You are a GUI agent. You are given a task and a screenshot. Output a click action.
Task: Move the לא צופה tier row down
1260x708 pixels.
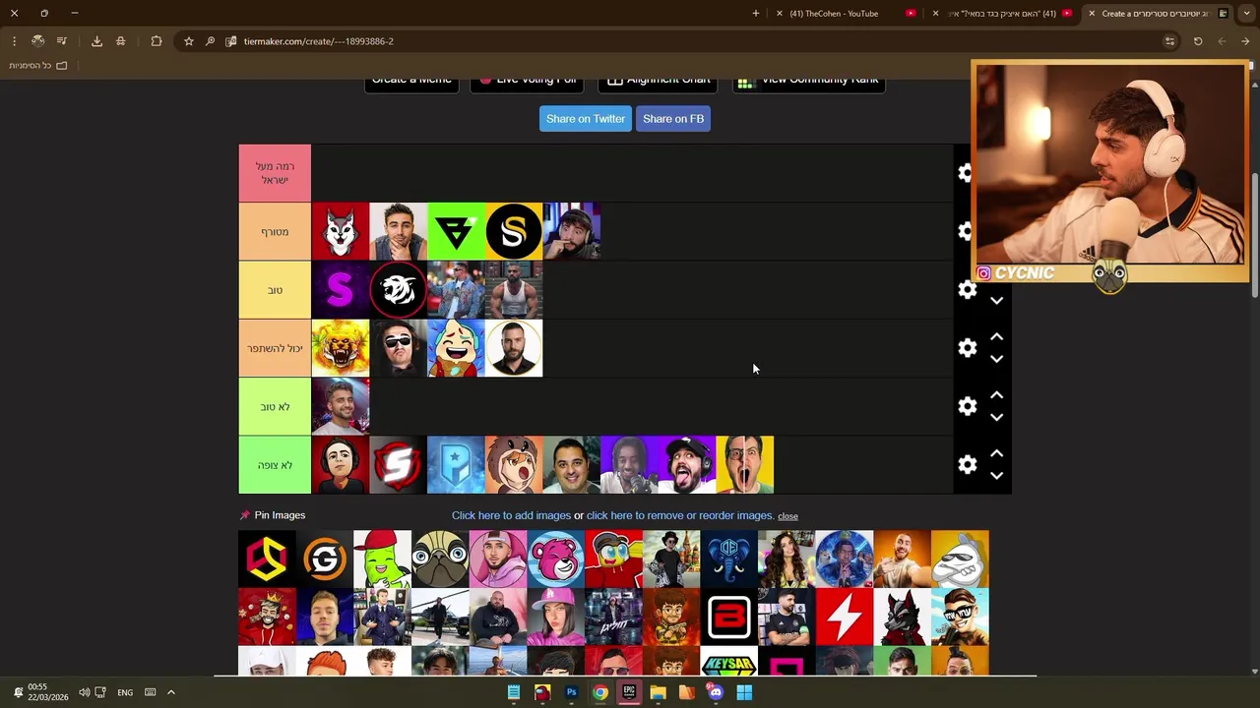point(996,475)
